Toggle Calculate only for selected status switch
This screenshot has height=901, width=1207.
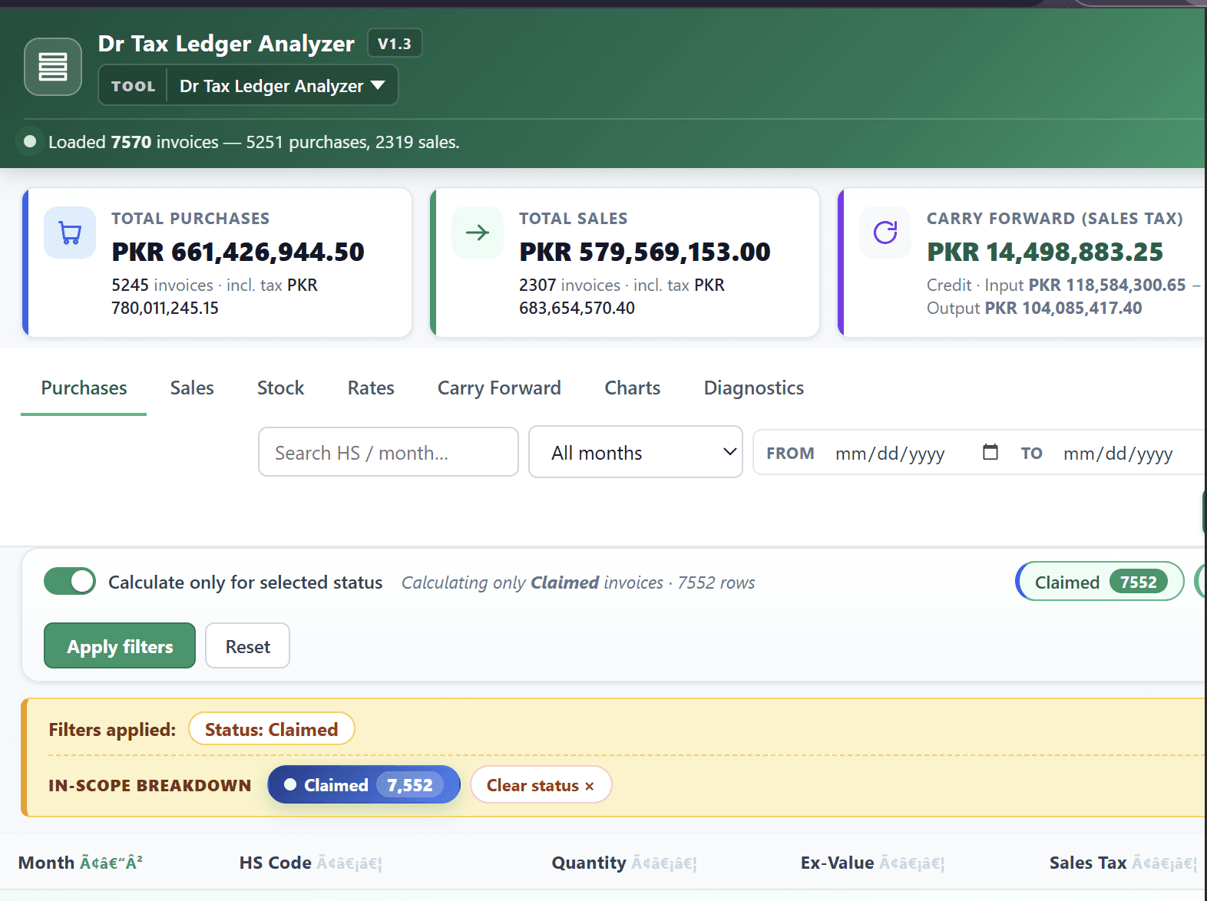70,582
